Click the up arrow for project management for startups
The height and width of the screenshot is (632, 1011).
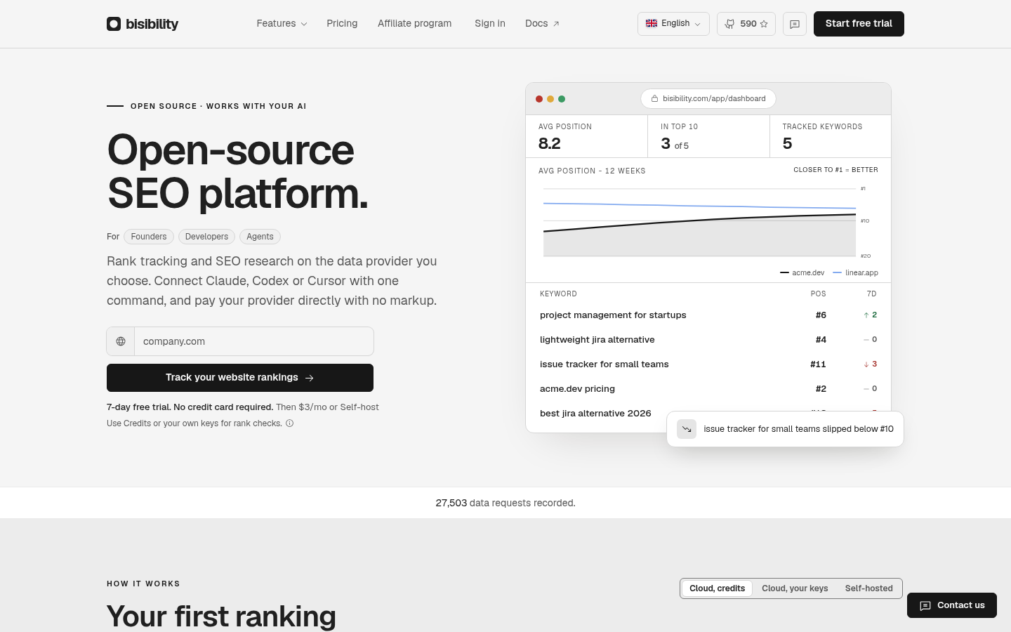click(x=866, y=315)
